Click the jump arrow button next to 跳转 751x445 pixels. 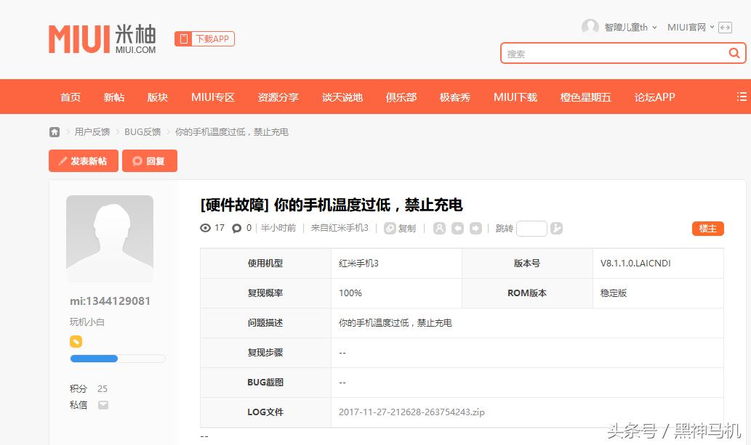(556, 228)
